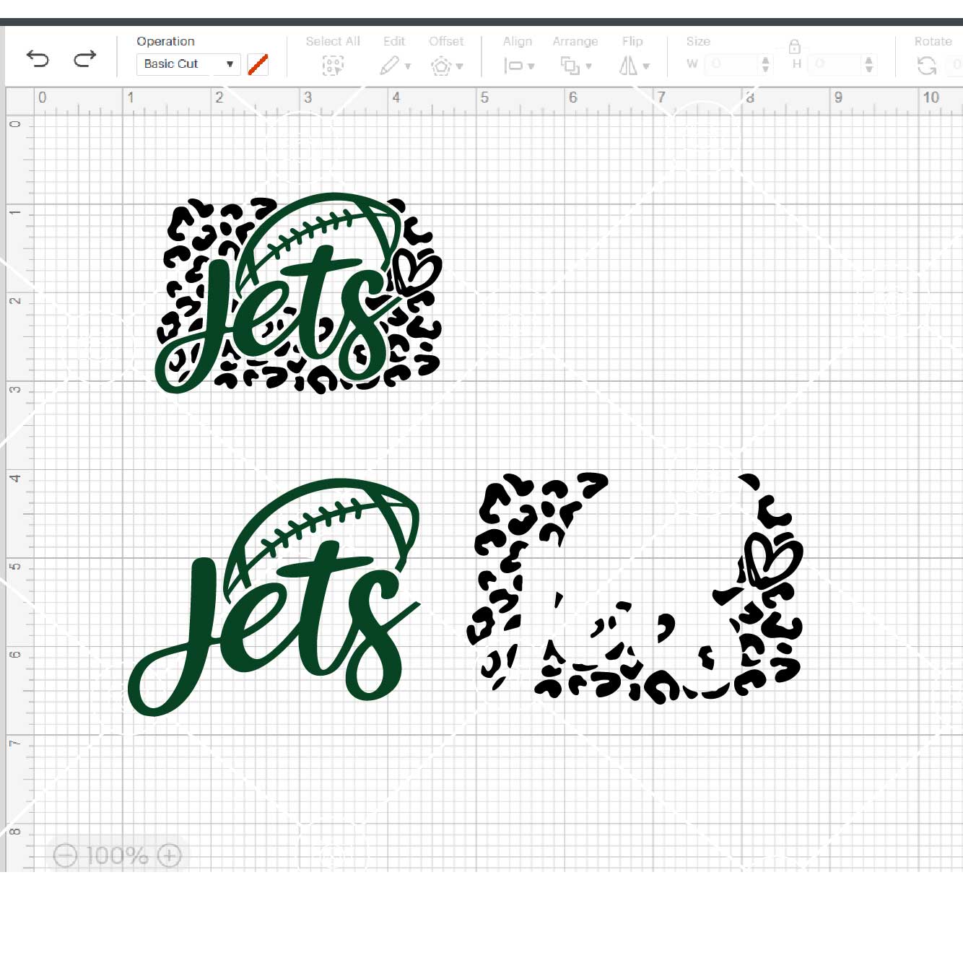Click the zoom out minus button
Viewport: 963px width, 963px height.
click(x=65, y=855)
